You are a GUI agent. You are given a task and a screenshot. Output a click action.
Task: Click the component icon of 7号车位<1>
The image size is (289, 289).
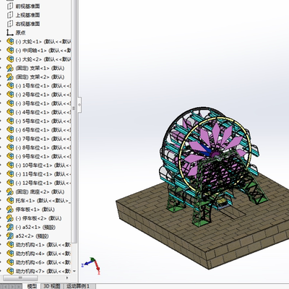coord(10,139)
